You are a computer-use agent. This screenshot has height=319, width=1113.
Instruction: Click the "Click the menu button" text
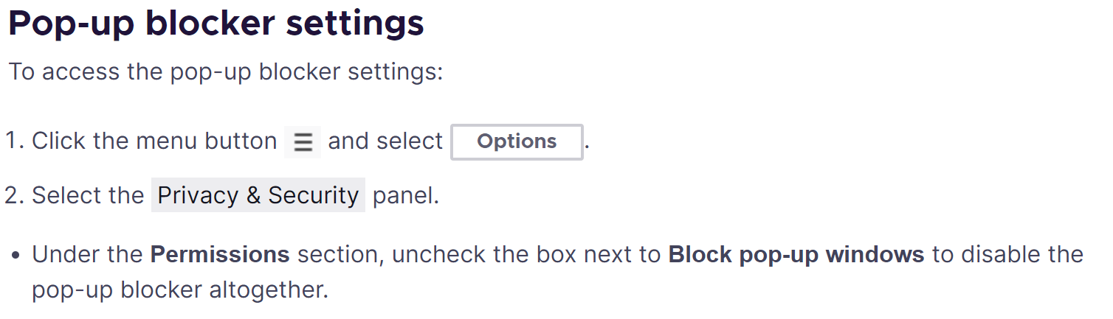(x=154, y=141)
